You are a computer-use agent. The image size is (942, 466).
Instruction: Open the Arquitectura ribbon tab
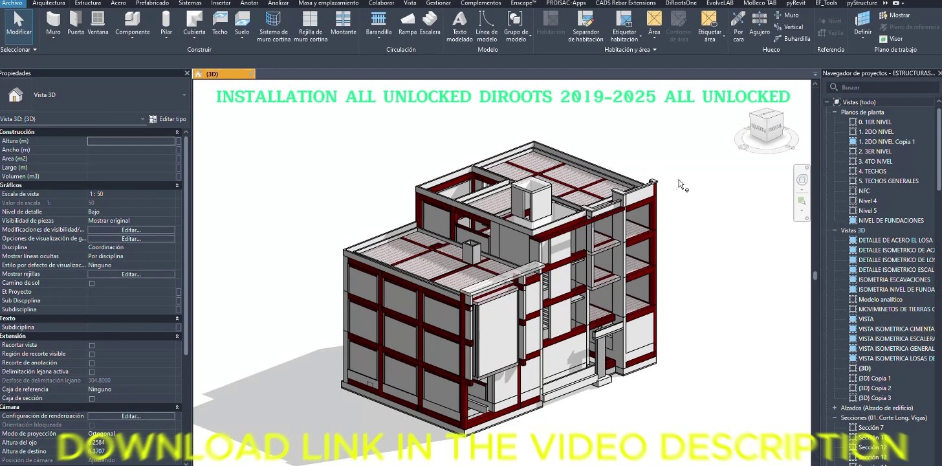(x=49, y=3)
